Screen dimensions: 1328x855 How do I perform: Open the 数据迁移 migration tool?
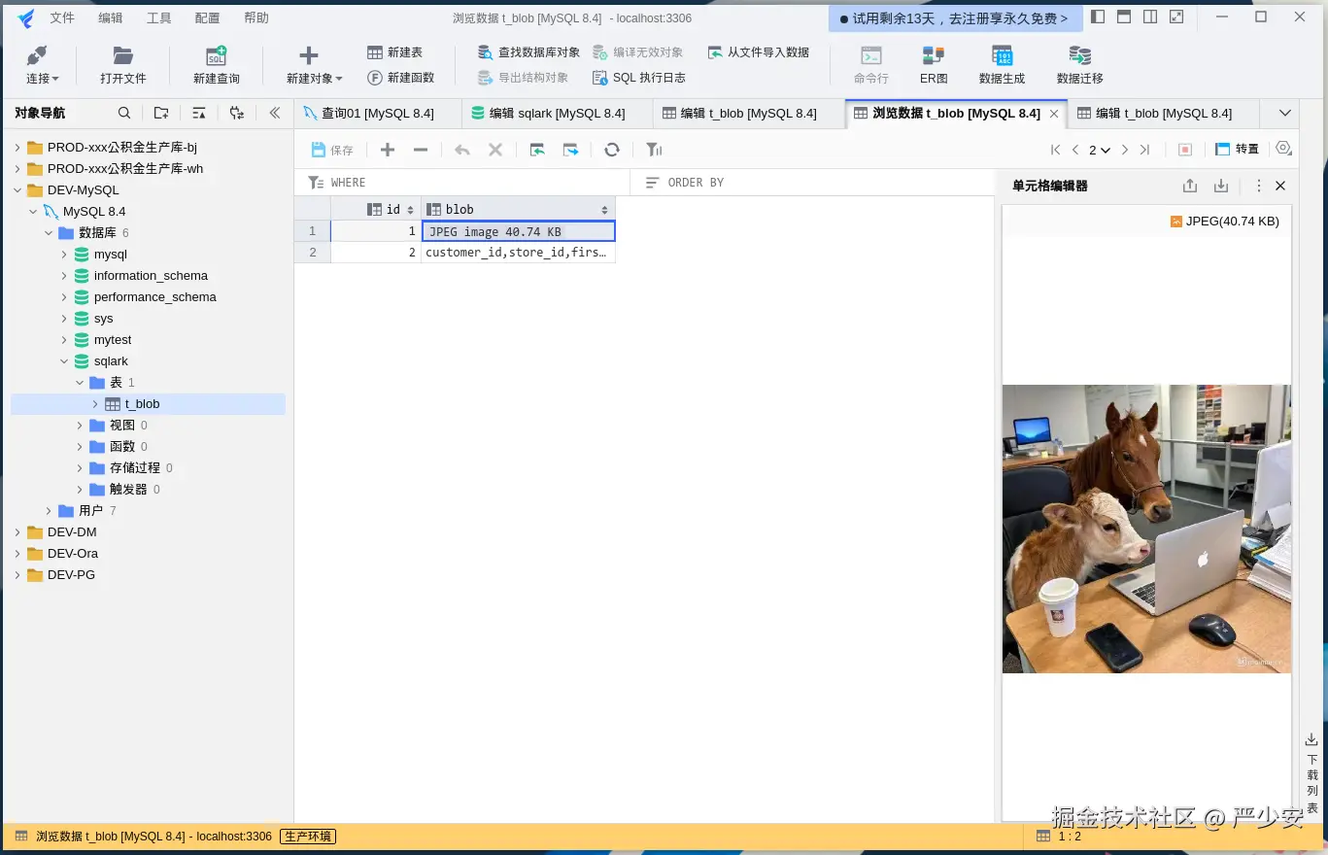tap(1078, 64)
